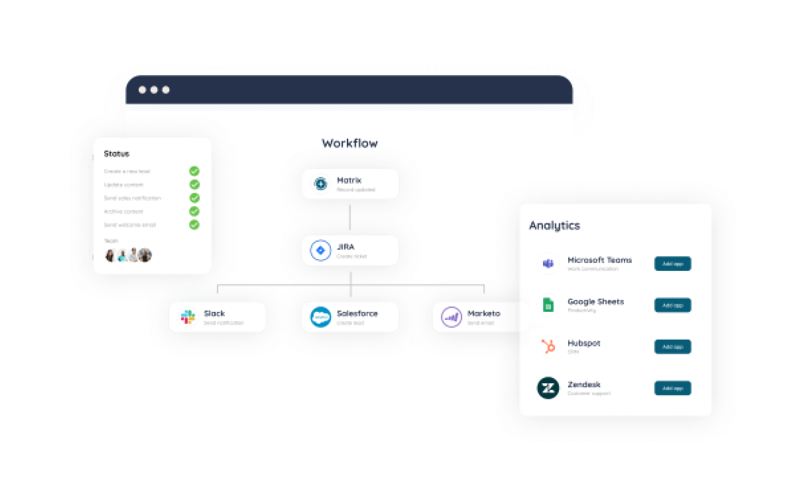Image resolution: width=805 pixels, height=503 pixels.
Task: Click the Hubspot logo icon
Action: pos(548,346)
